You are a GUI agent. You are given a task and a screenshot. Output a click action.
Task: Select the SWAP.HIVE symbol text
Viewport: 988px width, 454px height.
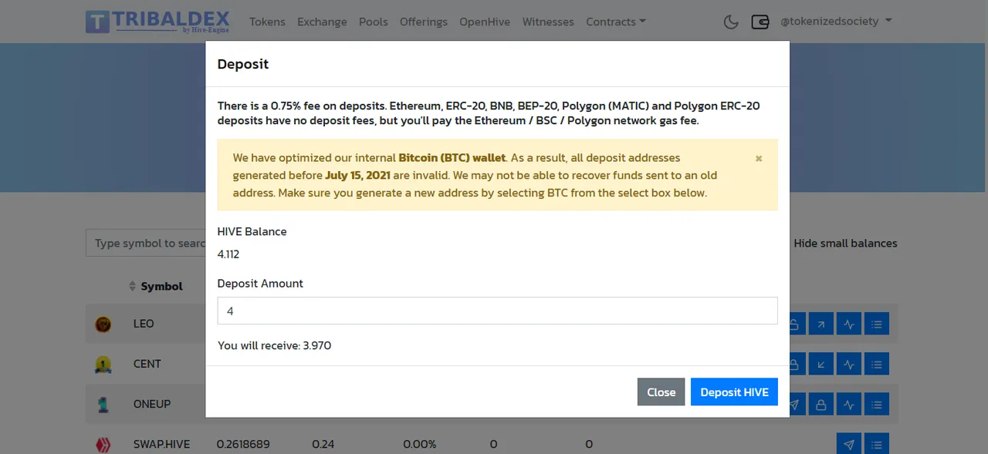pos(161,444)
